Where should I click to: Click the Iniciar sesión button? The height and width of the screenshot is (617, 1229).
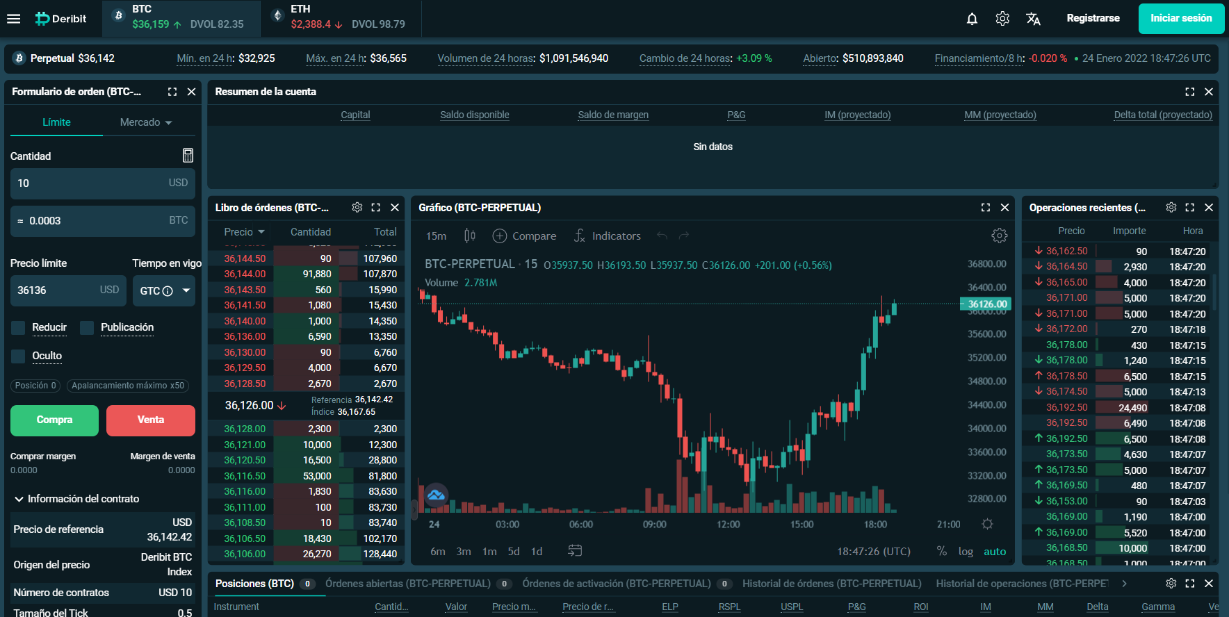click(1180, 19)
